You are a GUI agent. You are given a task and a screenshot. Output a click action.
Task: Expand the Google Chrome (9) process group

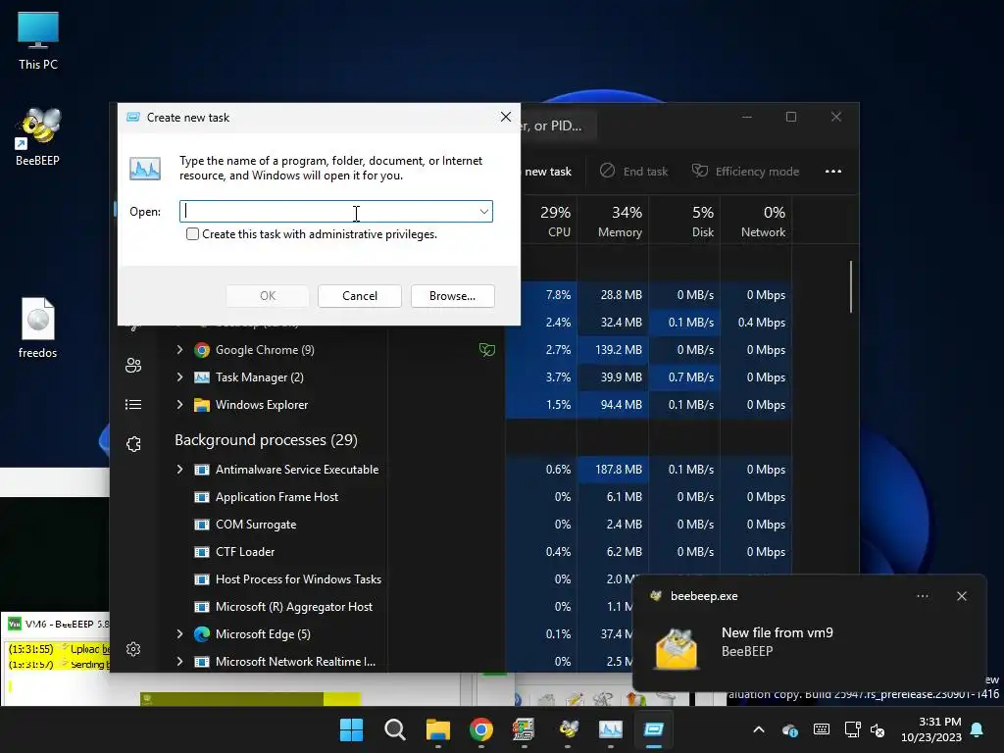(180, 350)
